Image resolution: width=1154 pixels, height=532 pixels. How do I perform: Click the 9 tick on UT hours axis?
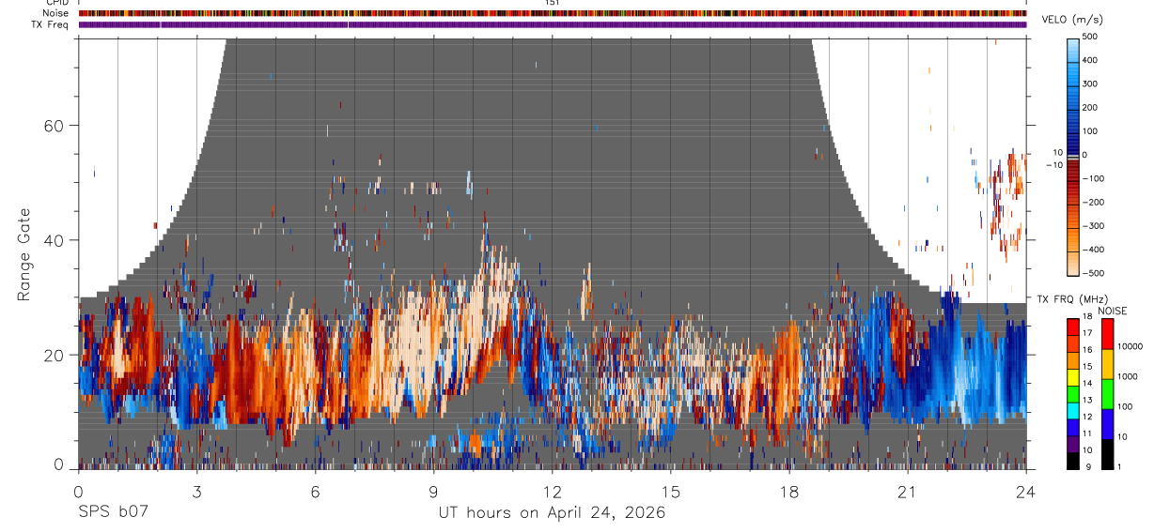tap(433, 491)
